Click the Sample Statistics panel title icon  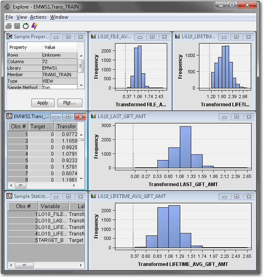[x=10, y=196]
